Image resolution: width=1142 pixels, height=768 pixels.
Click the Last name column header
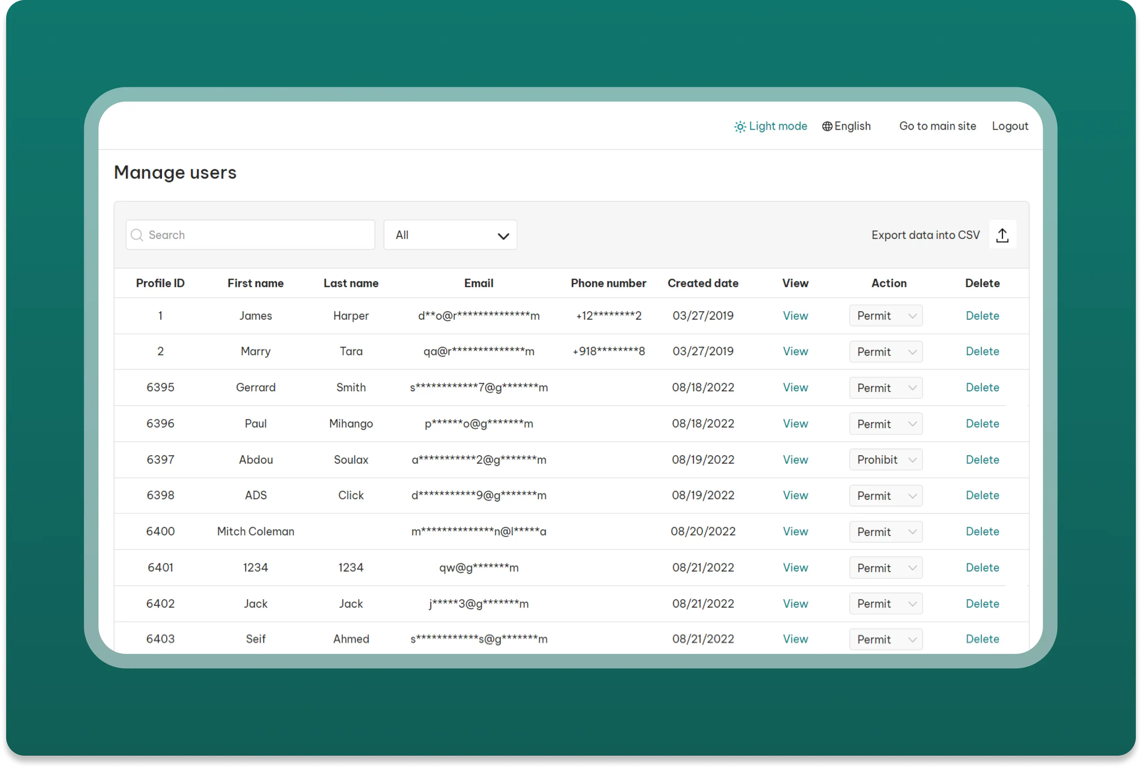tap(351, 283)
